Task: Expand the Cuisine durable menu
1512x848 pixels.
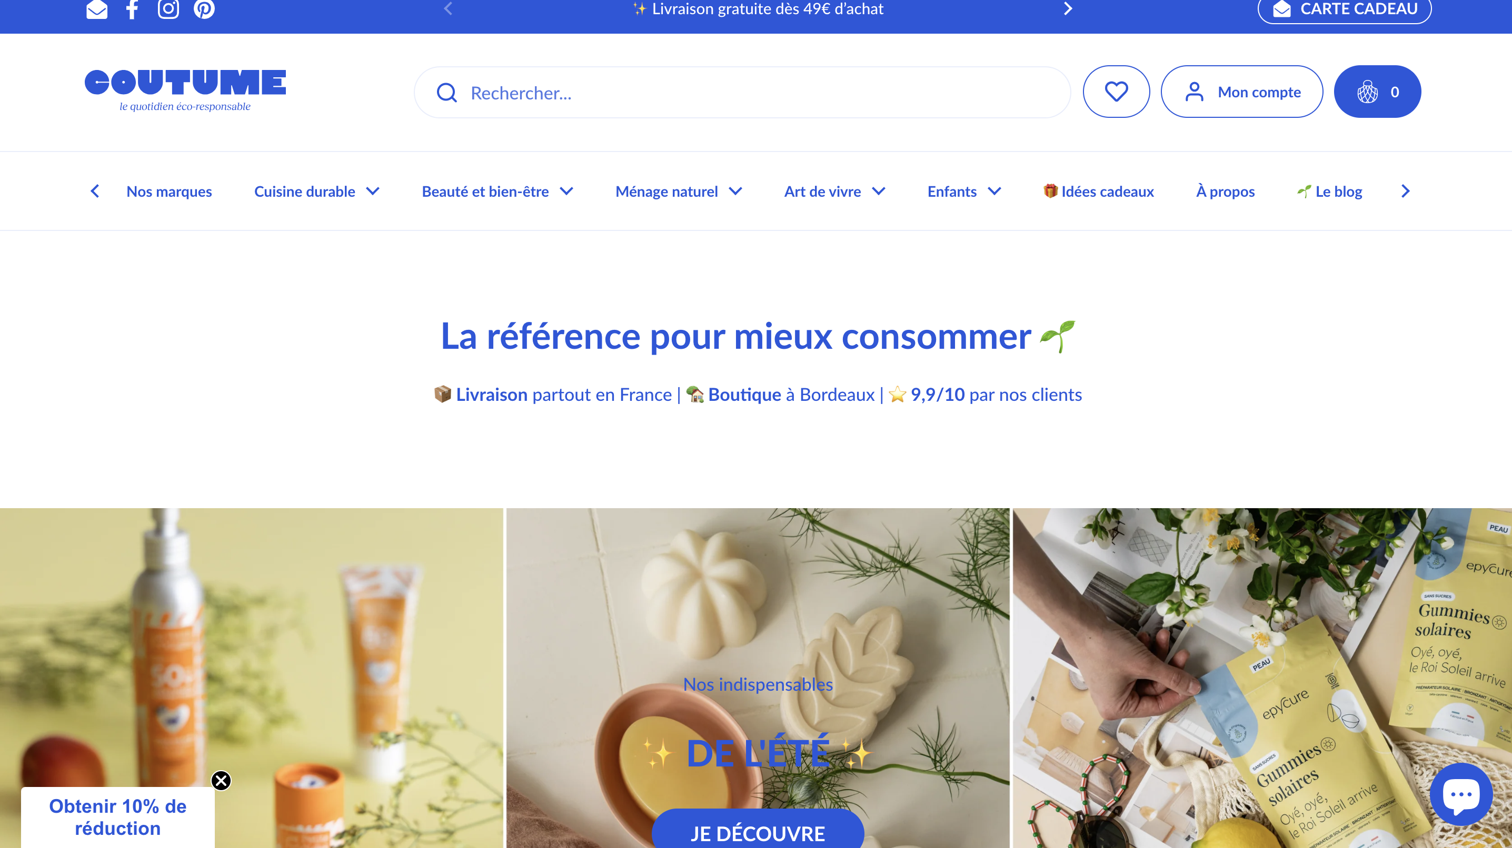Action: [317, 191]
